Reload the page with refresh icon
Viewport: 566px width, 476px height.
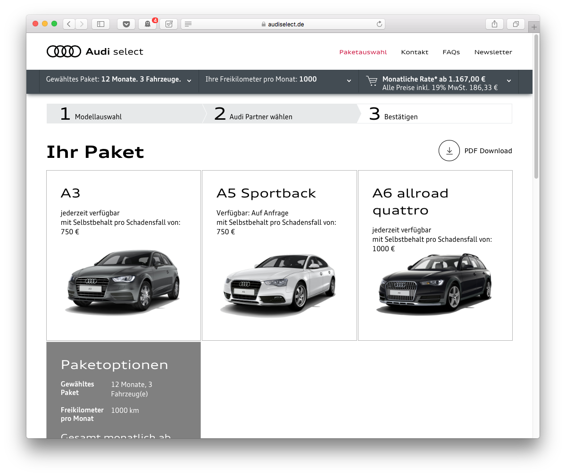click(x=379, y=24)
